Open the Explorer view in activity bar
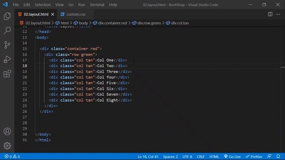285x160 pixels. tap(7, 16)
